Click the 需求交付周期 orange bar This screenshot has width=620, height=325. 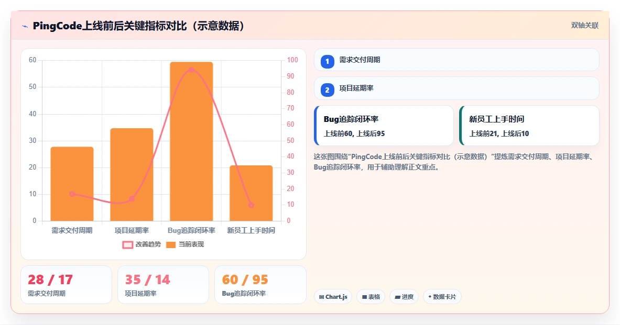[x=72, y=184]
